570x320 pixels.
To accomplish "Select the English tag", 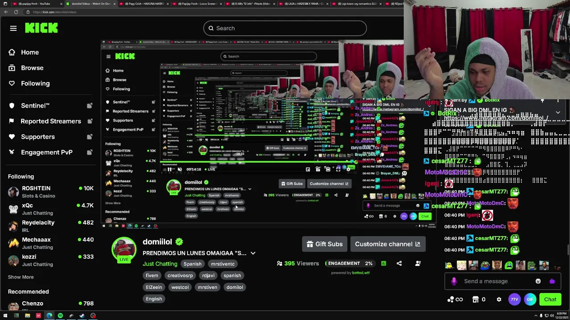I will [154, 299].
